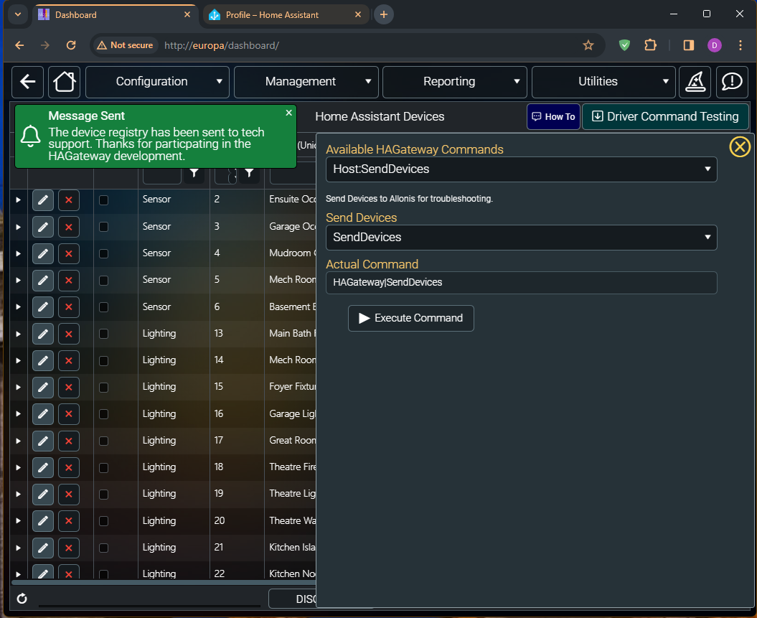Open the Chrome three-dot menu

tap(740, 45)
